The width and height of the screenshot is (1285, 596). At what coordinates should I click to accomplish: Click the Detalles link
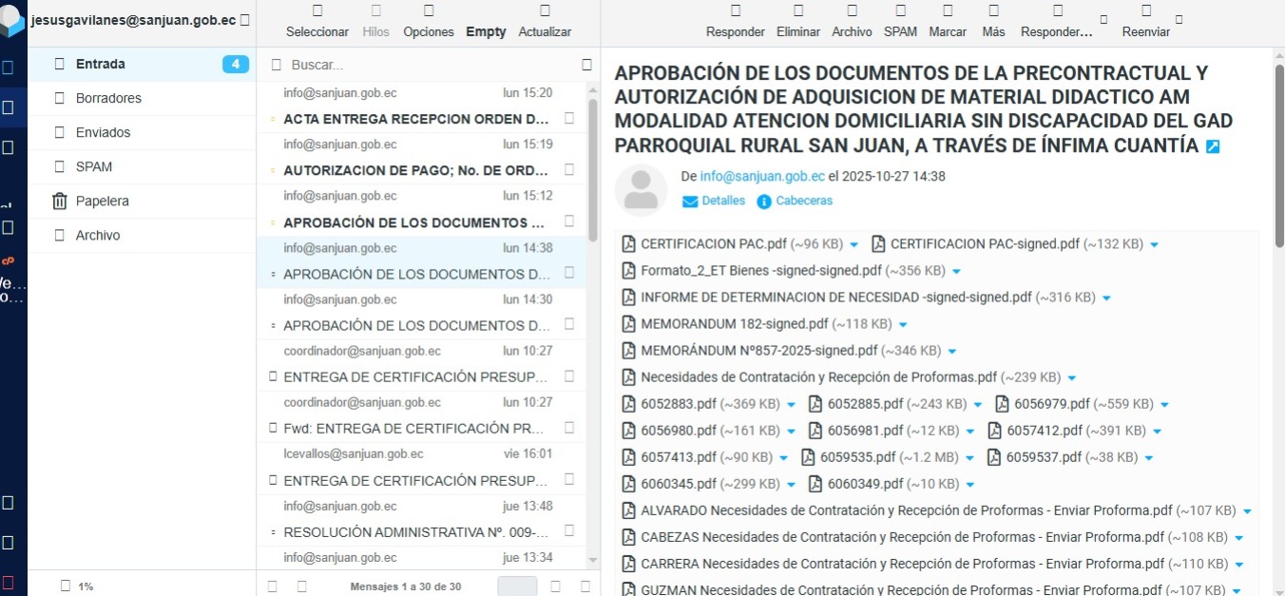click(x=722, y=201)
